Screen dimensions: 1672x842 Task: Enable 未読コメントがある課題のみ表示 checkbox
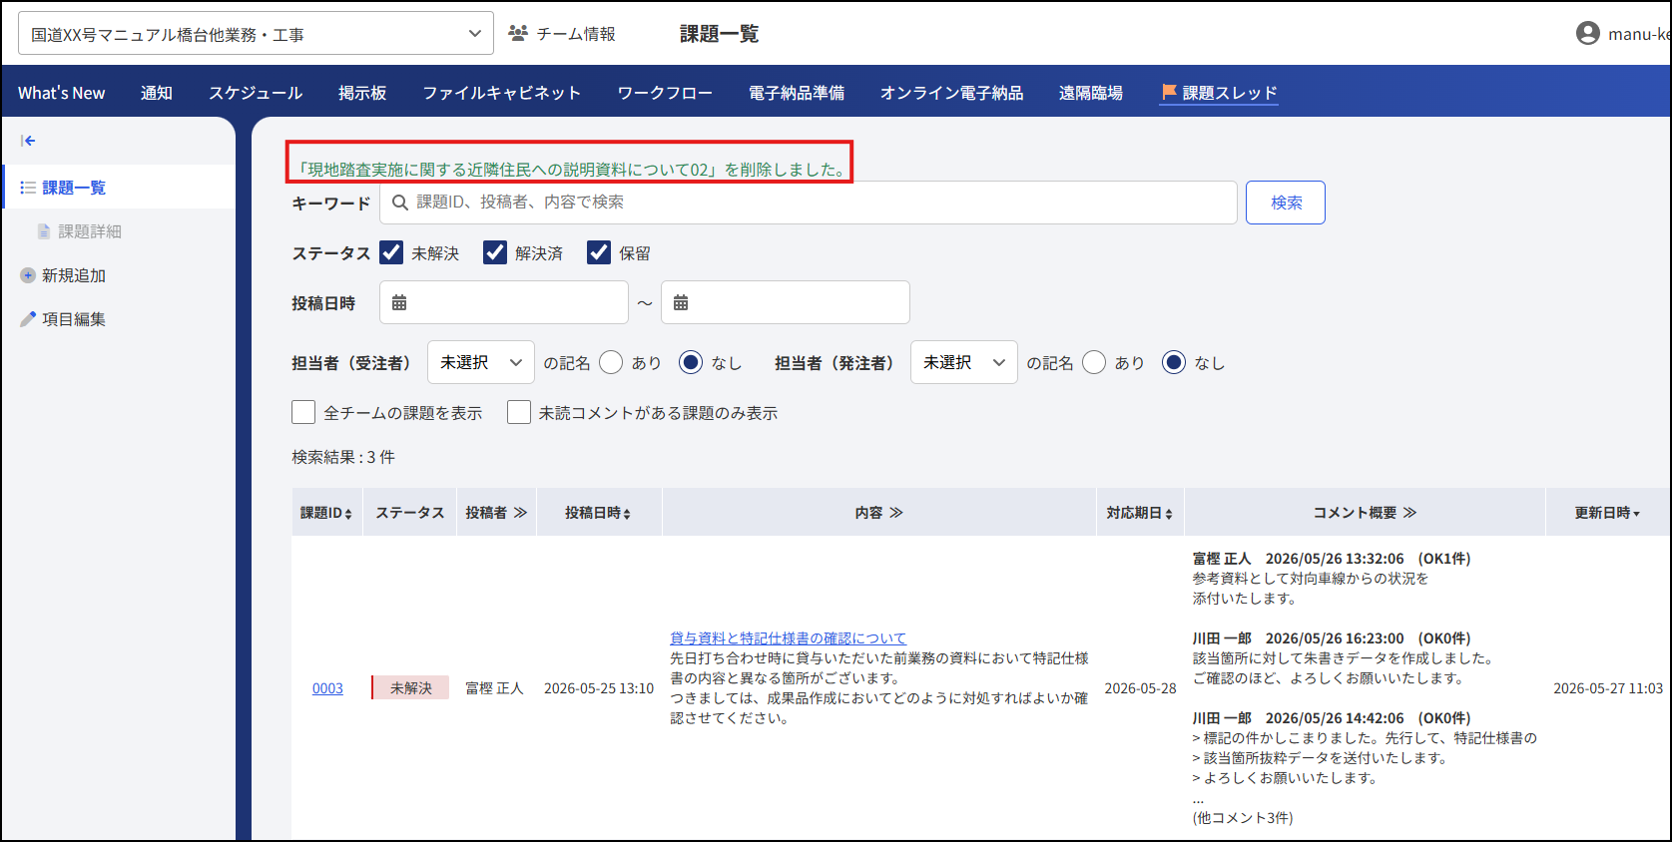point(519,412)
